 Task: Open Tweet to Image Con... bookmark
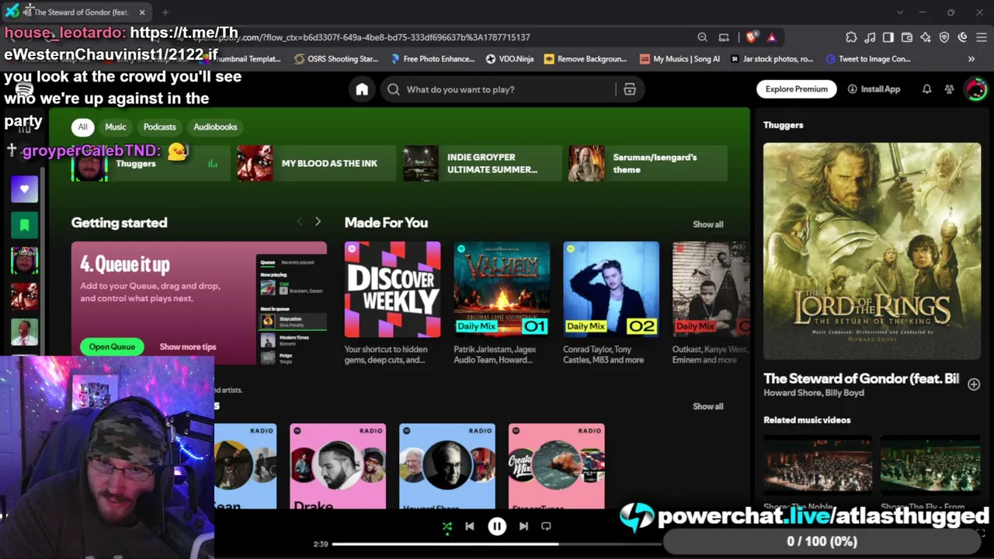click(868, 59)
